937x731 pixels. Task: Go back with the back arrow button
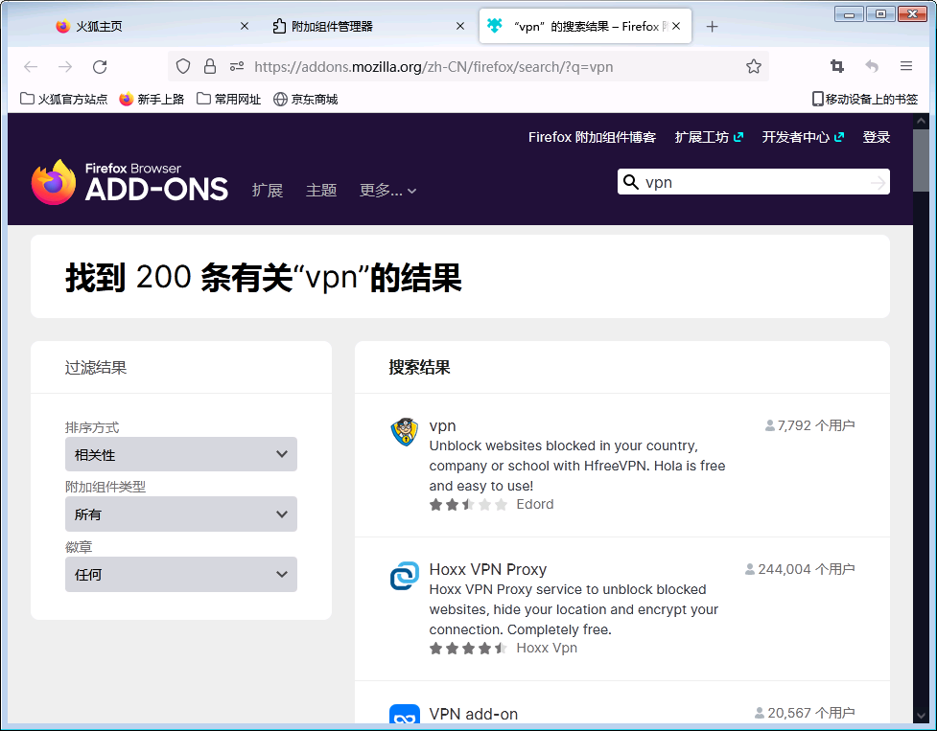coord(31,67)
